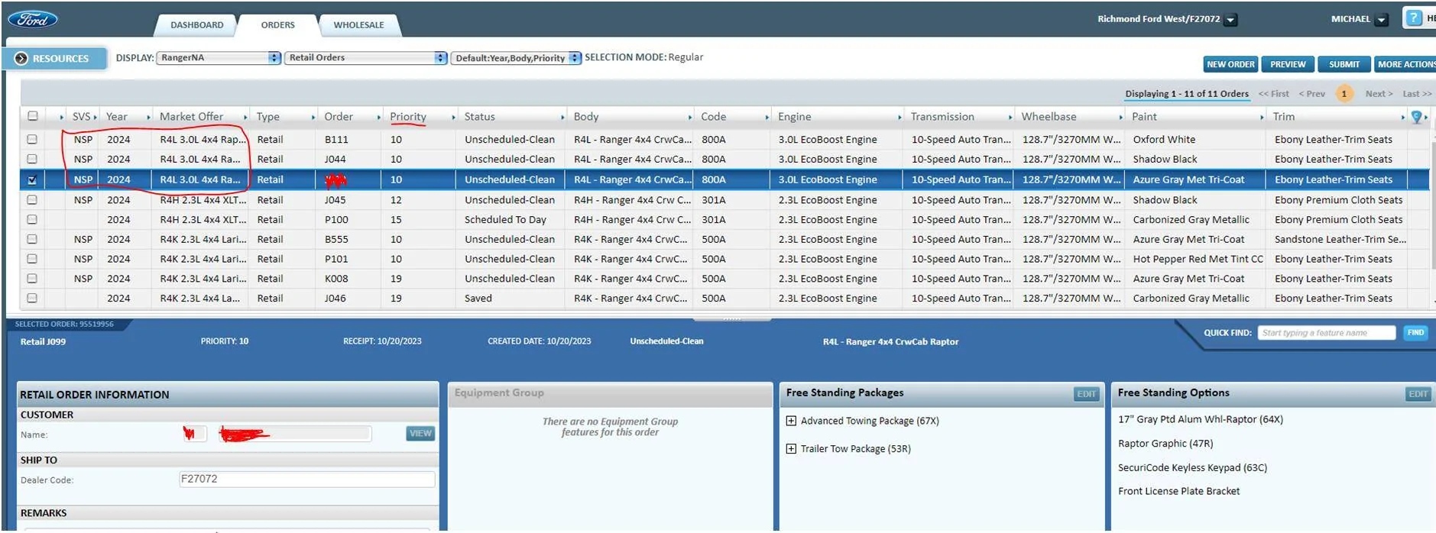This screenshot has height=533, width=1436.
Task: Switch to the DASHBOARD tab
Action: [x=197, y=25]
